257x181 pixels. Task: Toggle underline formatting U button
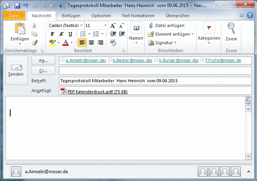(70, 34)
